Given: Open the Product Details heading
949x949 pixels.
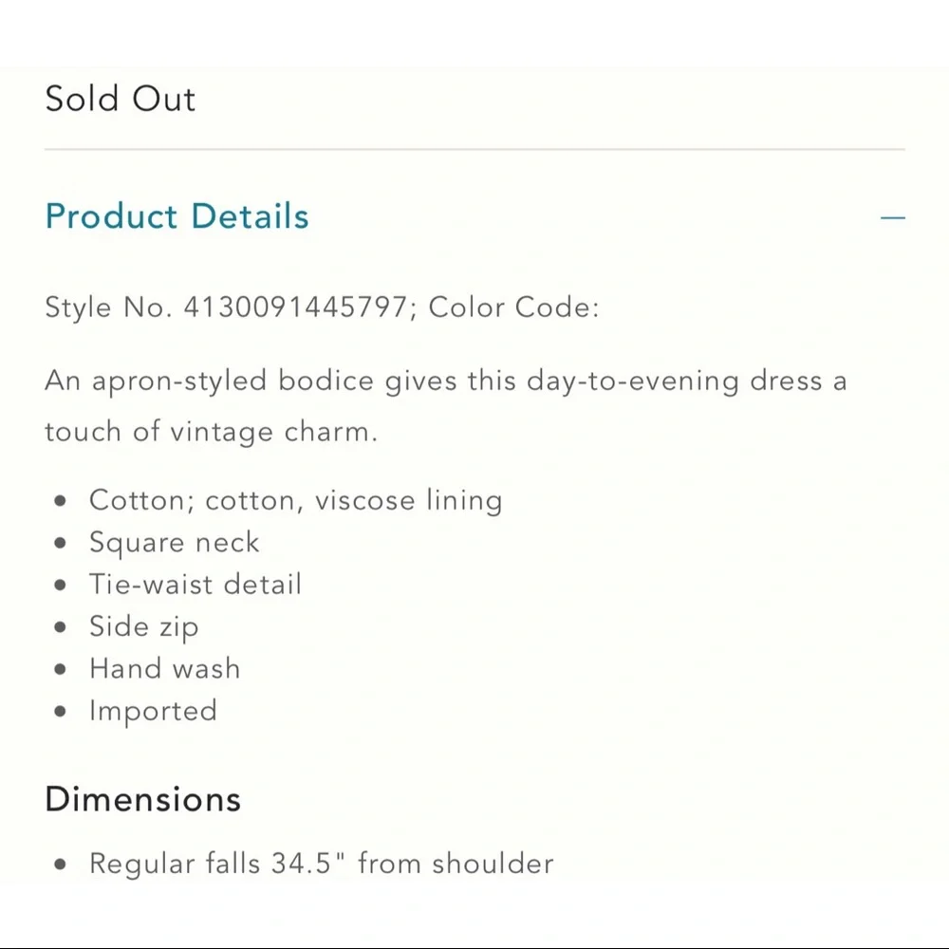Looking at the screenshot, I should click(177, 216).
